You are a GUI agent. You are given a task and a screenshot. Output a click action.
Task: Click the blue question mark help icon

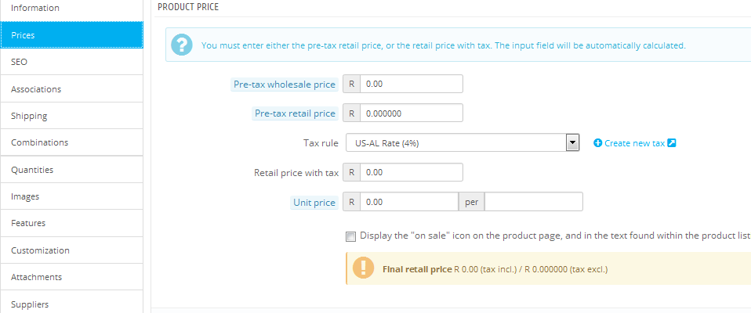[x=182, y=45]
